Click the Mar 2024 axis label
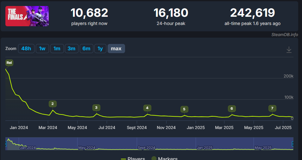The image size is (302, 160). click(x=48, y=127)
